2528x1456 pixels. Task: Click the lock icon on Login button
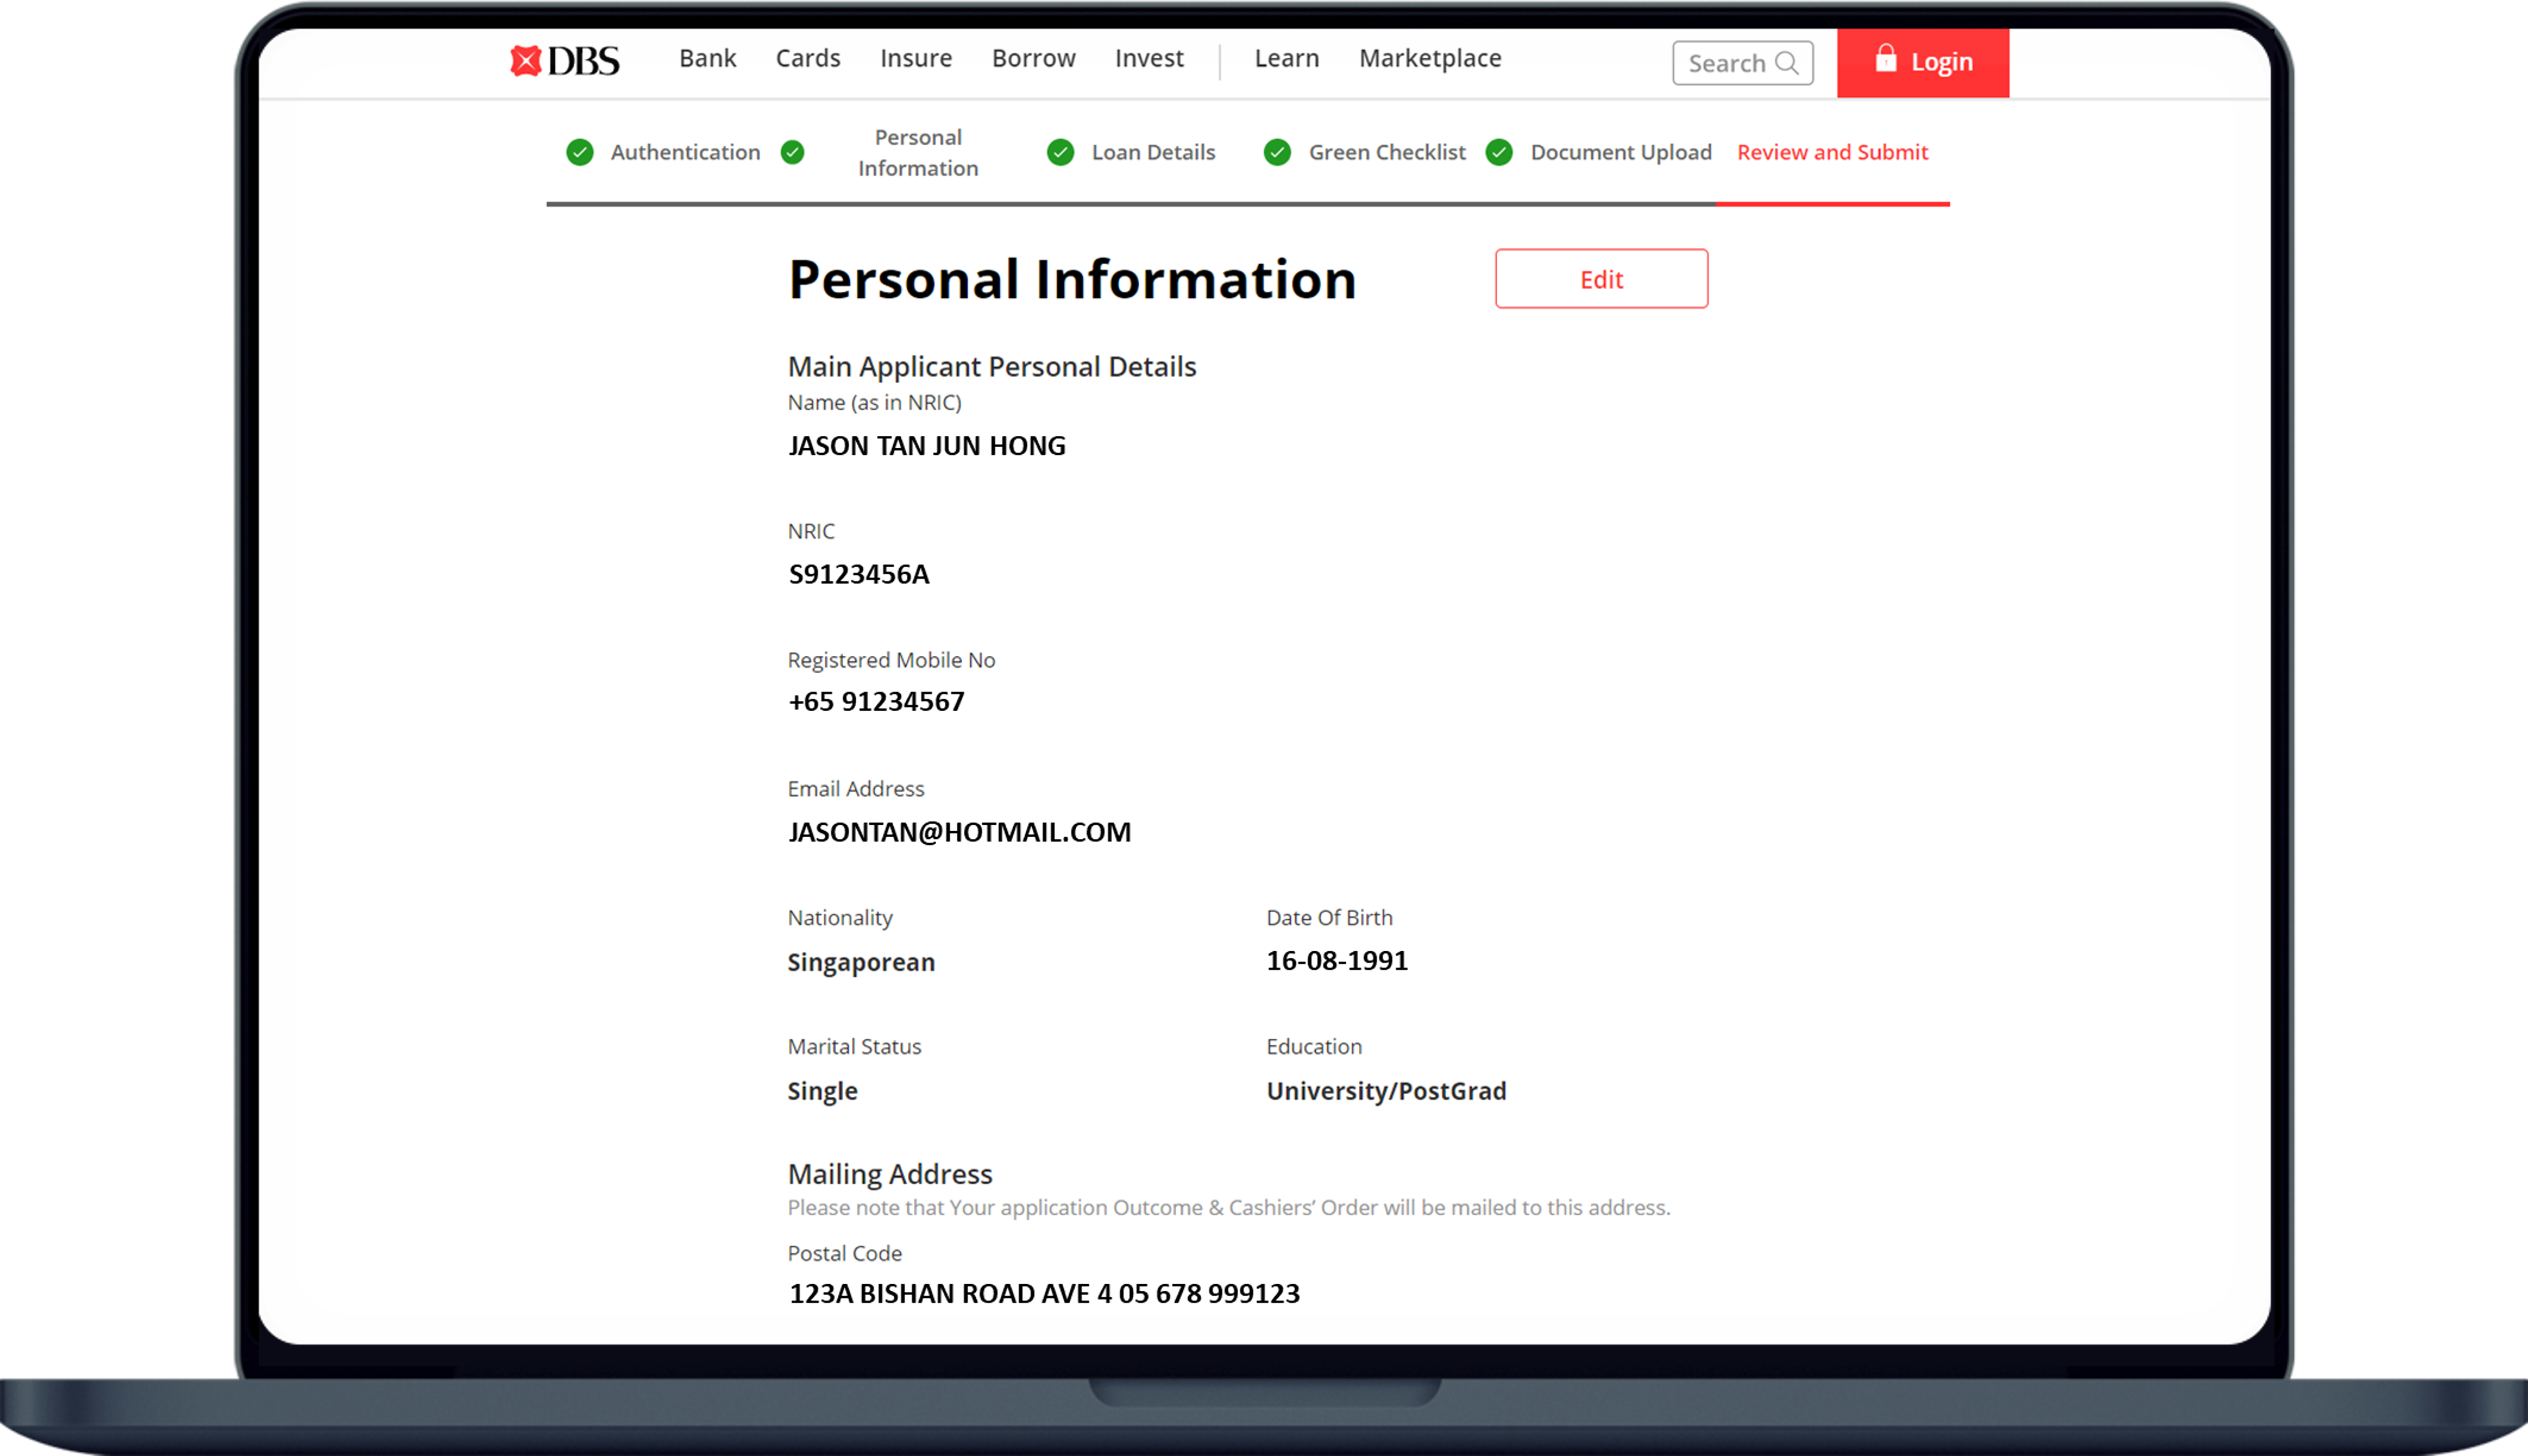click(x=1885, y=58)
